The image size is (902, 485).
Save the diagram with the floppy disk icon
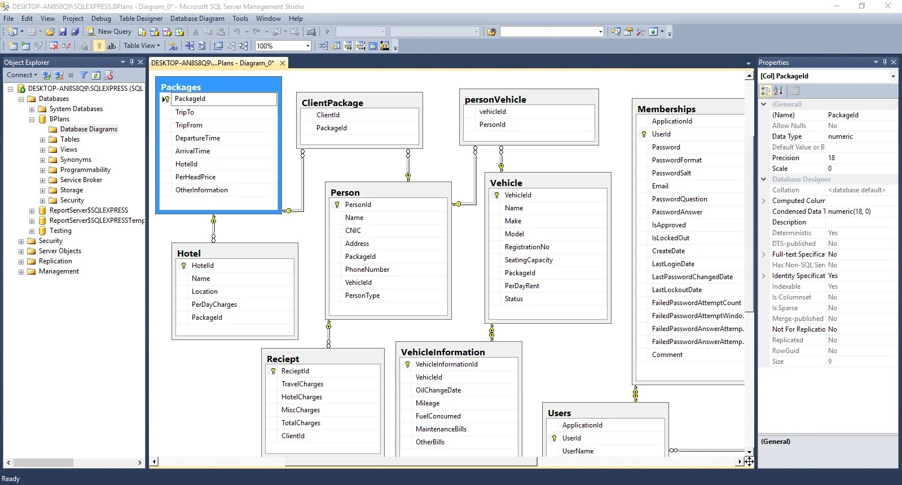tap(63, 32)
